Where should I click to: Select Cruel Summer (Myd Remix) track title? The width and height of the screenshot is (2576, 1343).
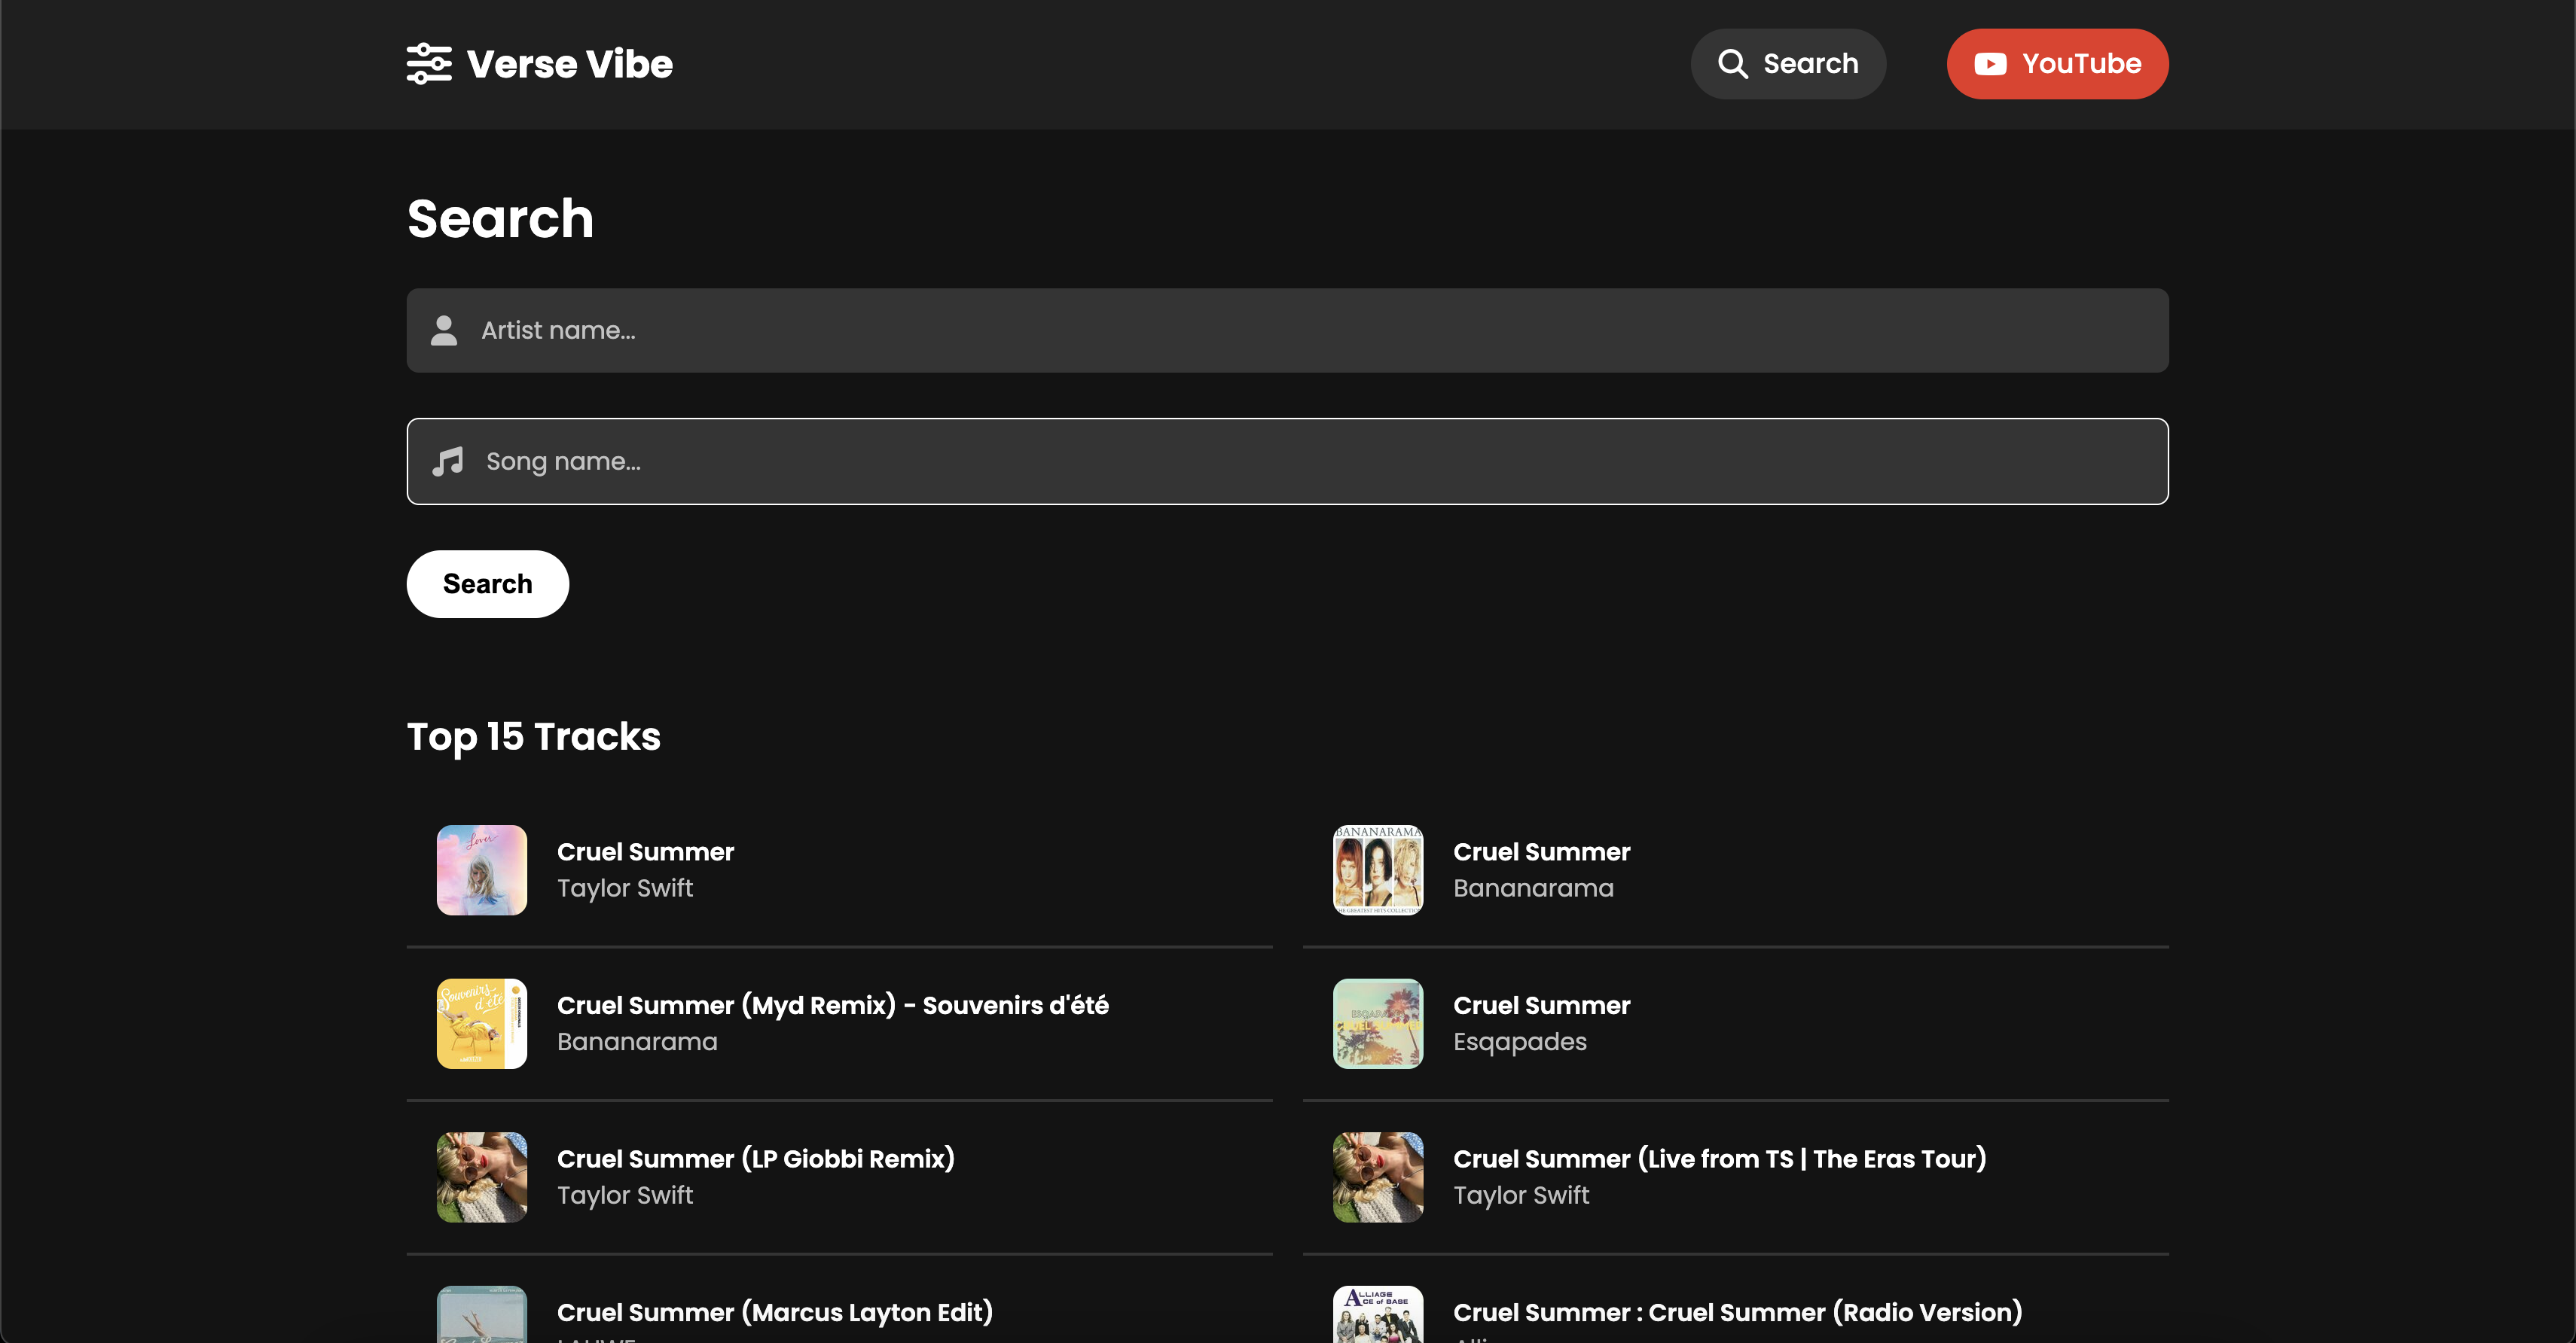click(832, 1005)
